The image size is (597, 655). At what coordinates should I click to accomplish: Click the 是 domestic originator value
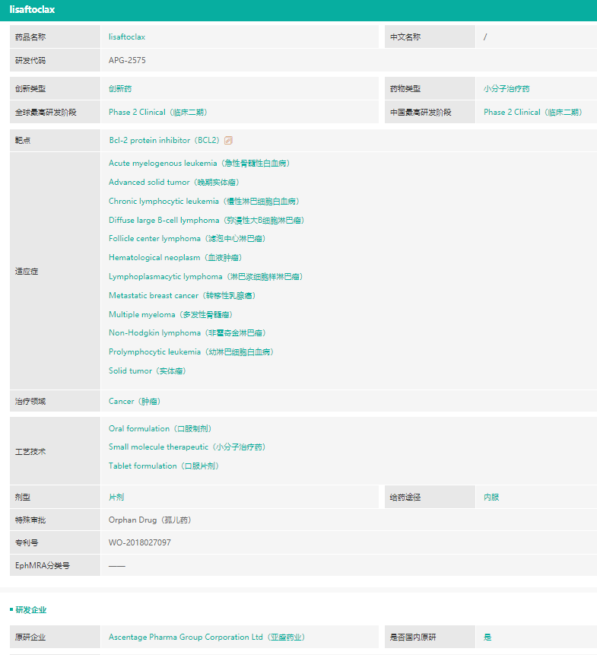[487, 637]
